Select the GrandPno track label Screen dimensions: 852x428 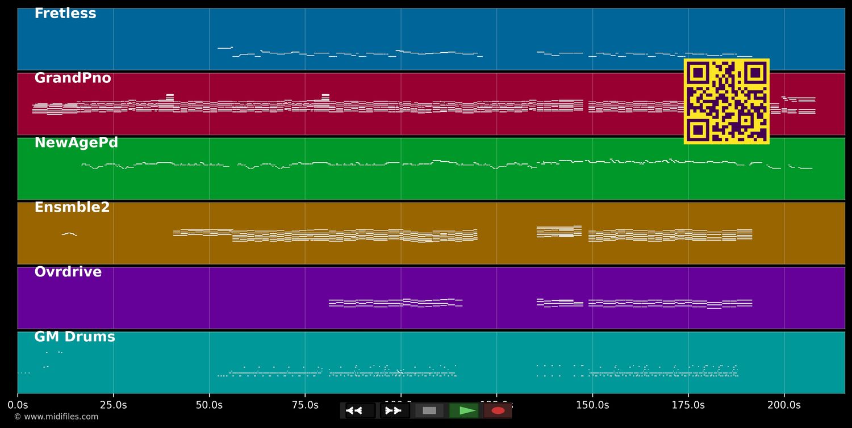click(73, 79)
